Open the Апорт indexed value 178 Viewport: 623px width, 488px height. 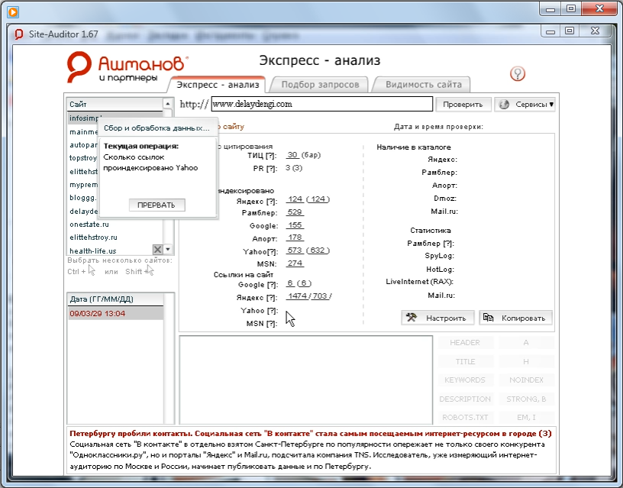tap(295, 238)
